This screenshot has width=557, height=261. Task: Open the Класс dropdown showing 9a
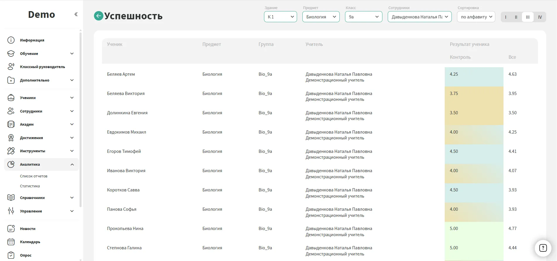click(x=363, y=17)
